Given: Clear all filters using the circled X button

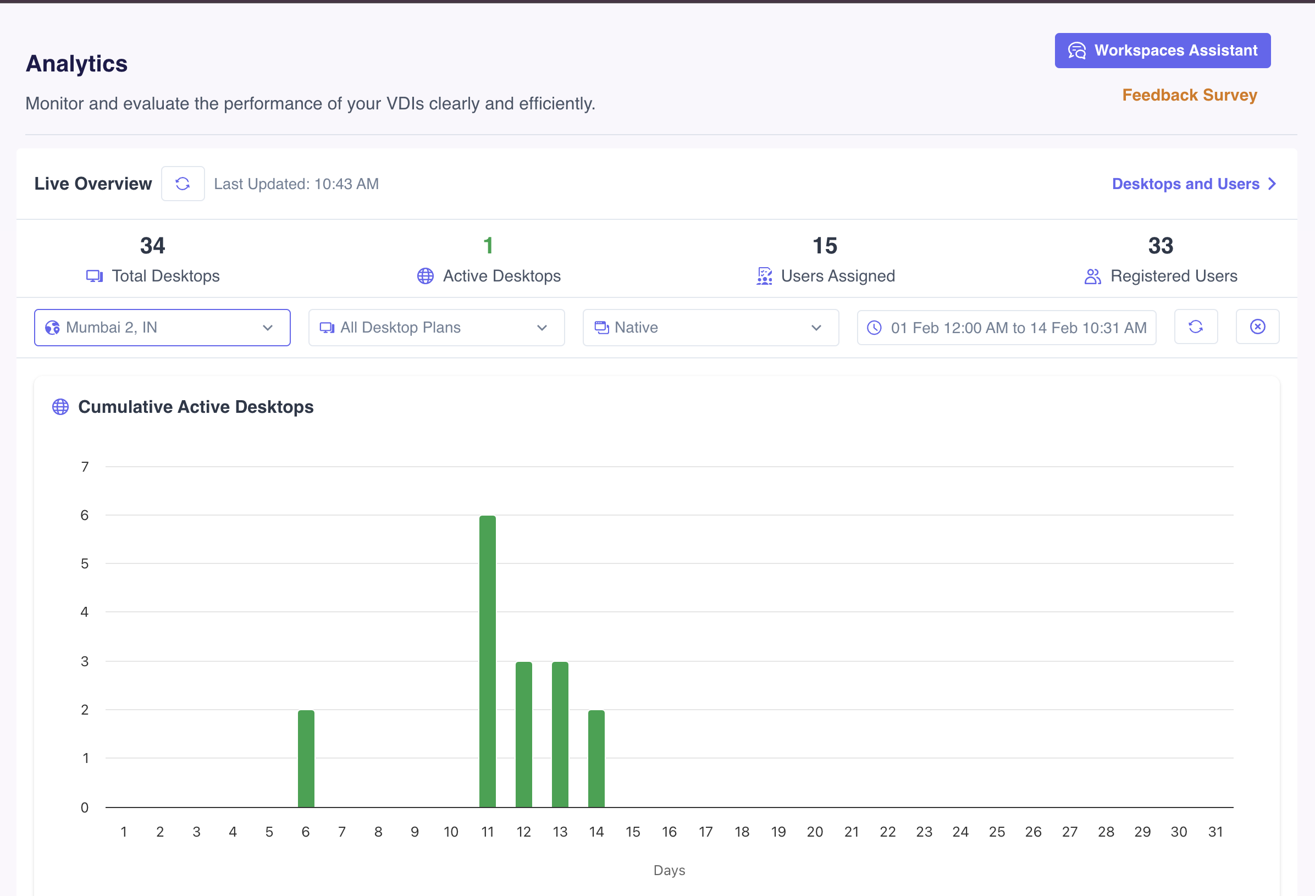Looking at the screenshot, I should [1257, 327].
